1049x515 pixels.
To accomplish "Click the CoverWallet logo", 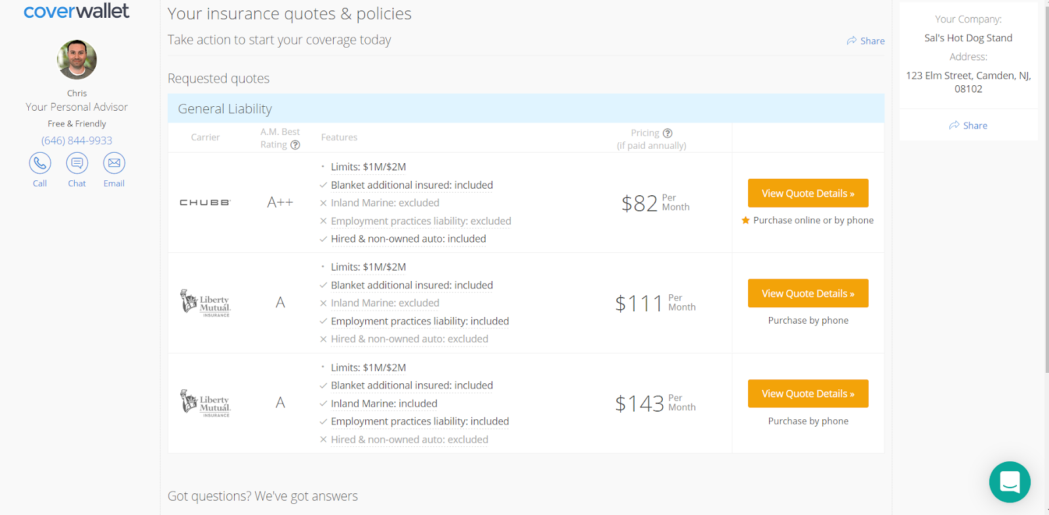I will (x=77, y=11).
